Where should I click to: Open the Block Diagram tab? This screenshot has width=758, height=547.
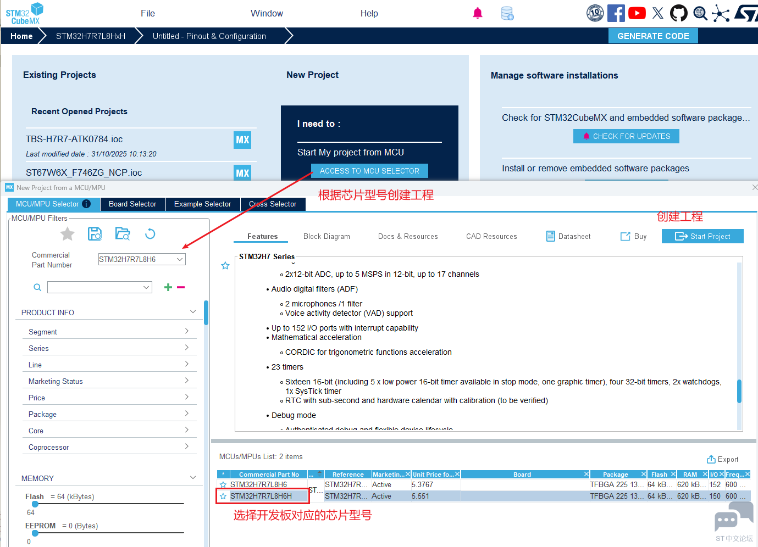pos(327,237)
